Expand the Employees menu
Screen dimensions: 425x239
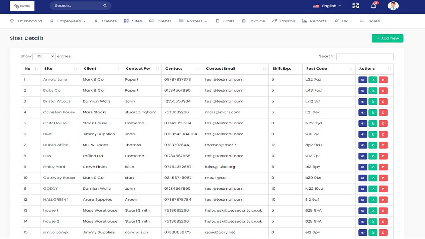coord(68,21)
